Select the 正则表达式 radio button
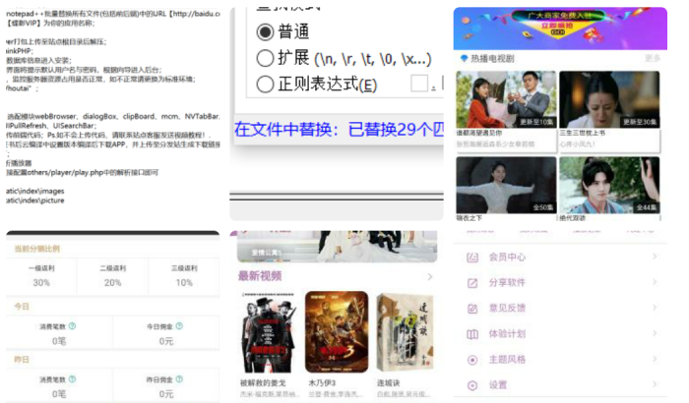 (x=265, y=84)
